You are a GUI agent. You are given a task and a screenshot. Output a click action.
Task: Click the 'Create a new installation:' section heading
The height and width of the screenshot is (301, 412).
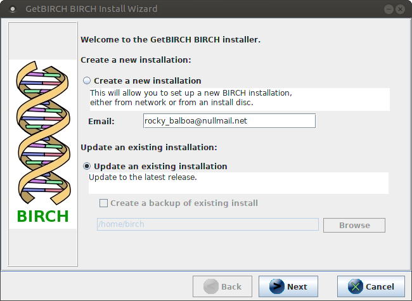point(136,60)
